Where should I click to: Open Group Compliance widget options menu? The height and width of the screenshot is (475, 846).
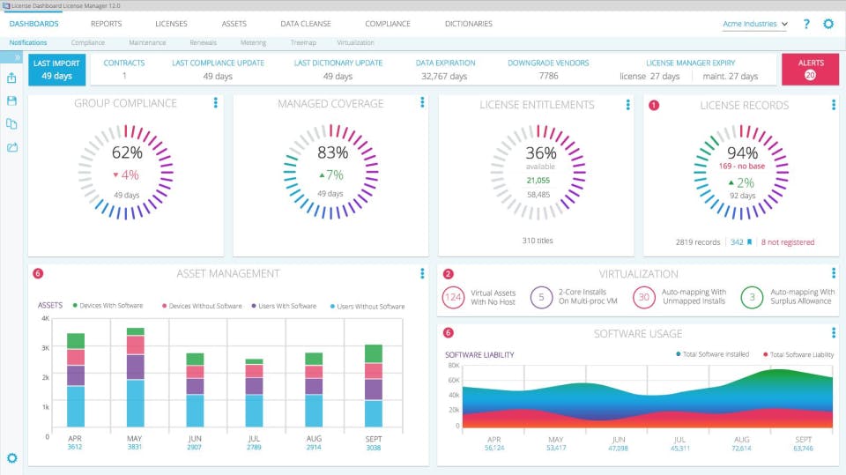pyautogui.click(x=215, y=102)
